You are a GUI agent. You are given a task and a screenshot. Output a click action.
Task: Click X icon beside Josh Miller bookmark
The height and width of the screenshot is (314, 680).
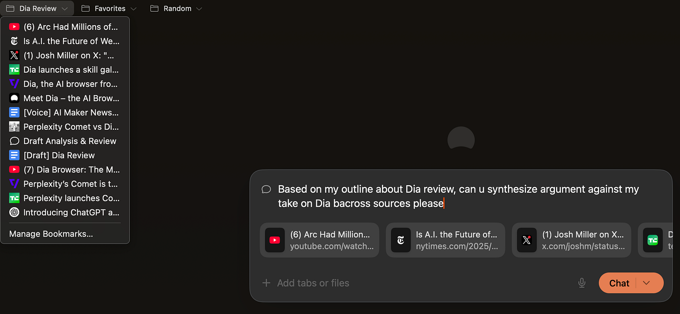pos(14,56)
